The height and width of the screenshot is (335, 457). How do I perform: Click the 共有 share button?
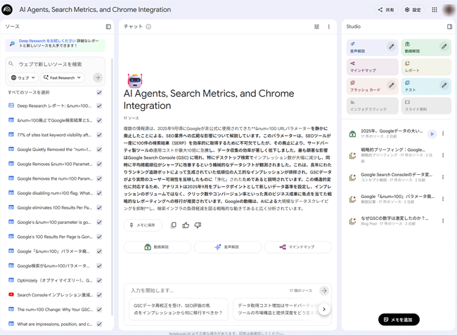[386, 10]
